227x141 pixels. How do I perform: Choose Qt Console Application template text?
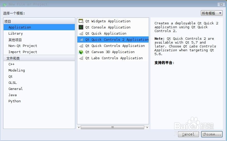108,27
